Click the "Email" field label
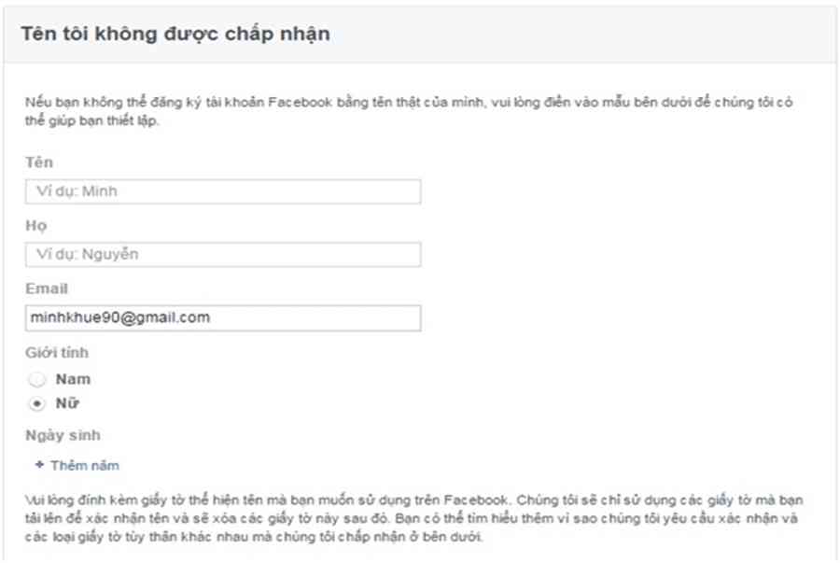 (46, 289)
